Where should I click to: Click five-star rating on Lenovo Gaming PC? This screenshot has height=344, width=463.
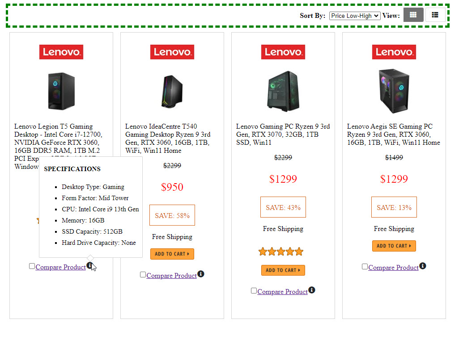281,252
